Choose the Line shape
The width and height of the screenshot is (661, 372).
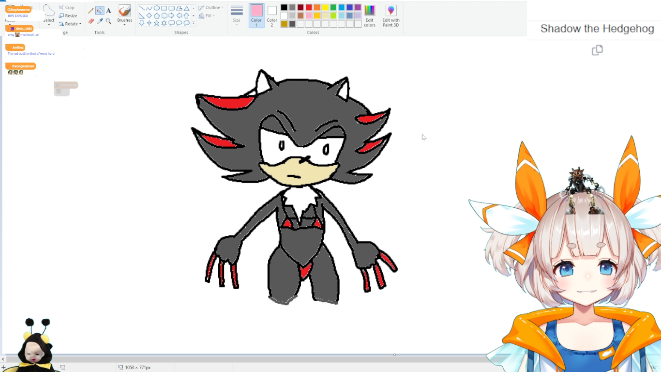point(141,8)
